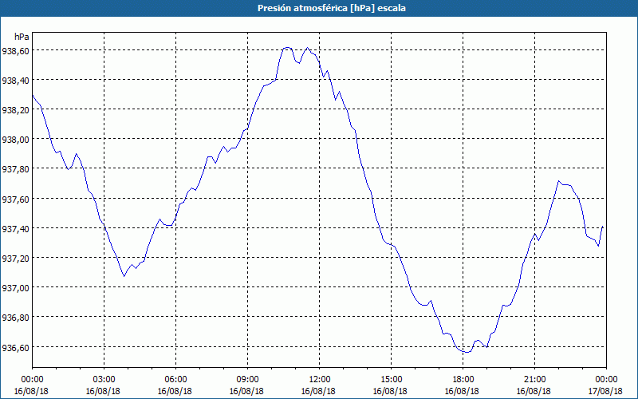Click the 936,60 y-axis label

pos(15,347)
